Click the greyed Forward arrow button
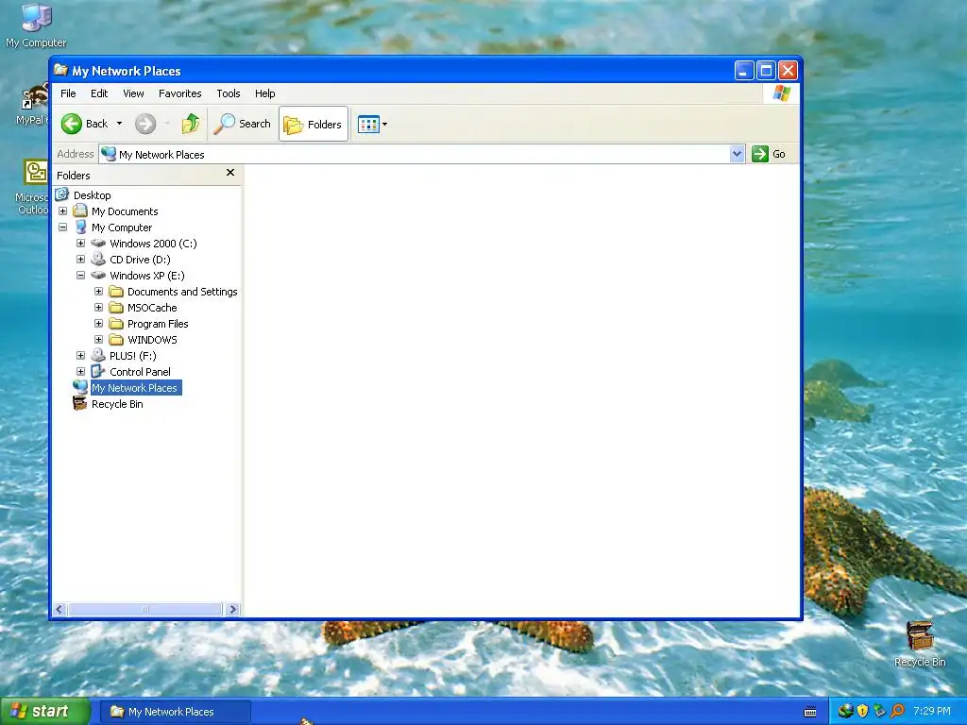Screen dimensions: 967x725 tap(145, 124)
